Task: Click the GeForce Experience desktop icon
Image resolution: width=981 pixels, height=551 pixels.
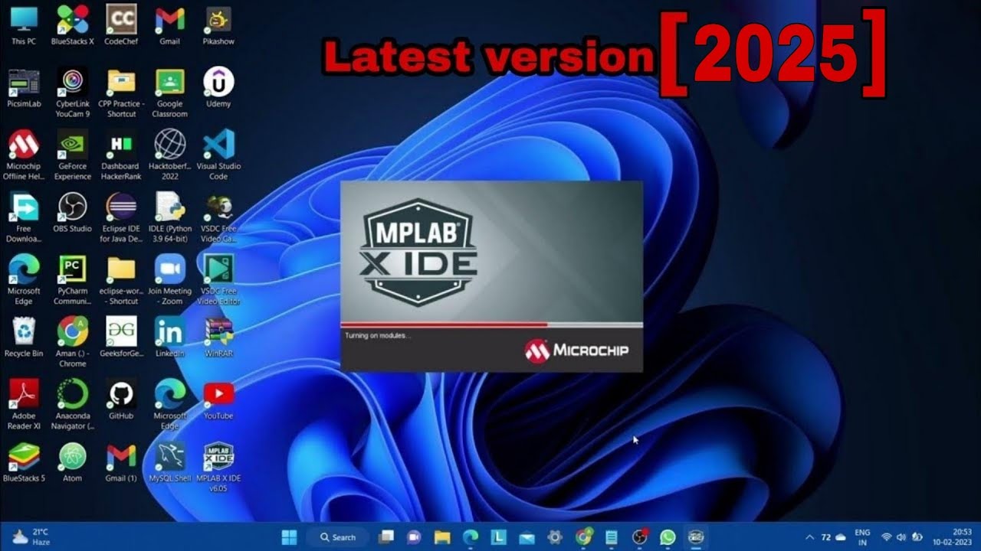Action: pyautogui.click(x=72, y=155)
